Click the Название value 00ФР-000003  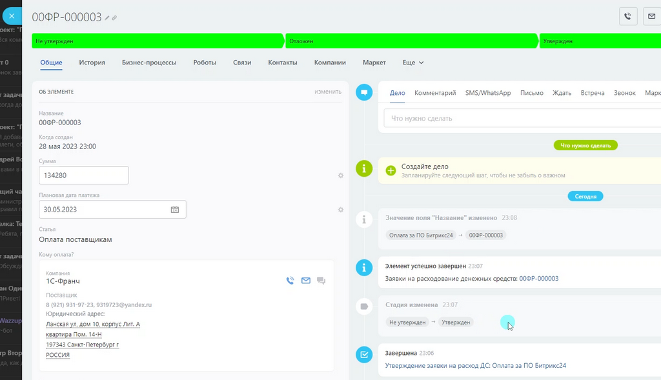click(60, 123)
